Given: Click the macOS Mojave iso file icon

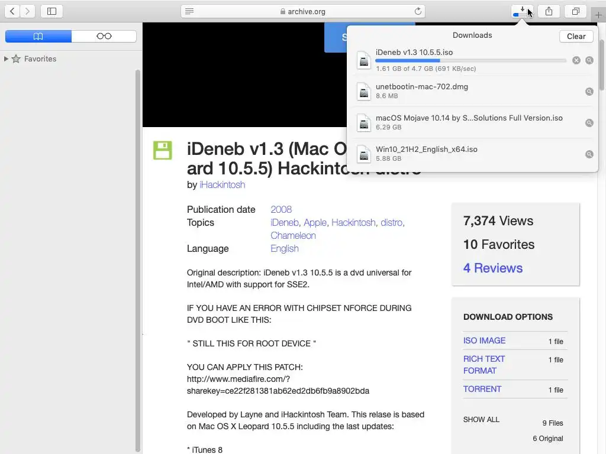Looking at the screenshot, I should 364,123.
